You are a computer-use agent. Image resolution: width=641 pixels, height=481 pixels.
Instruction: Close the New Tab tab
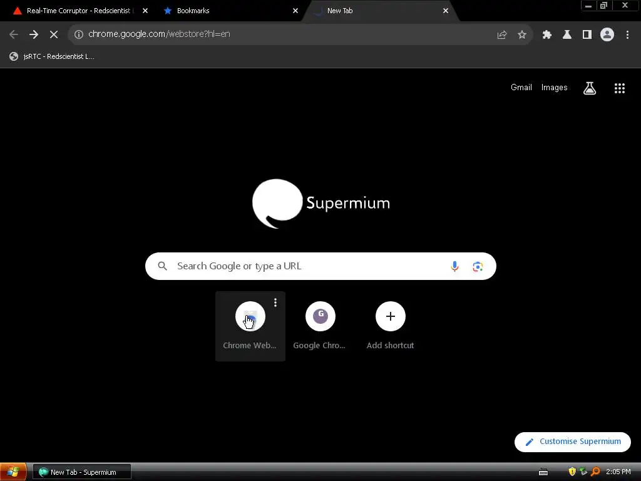click(446, 11)
